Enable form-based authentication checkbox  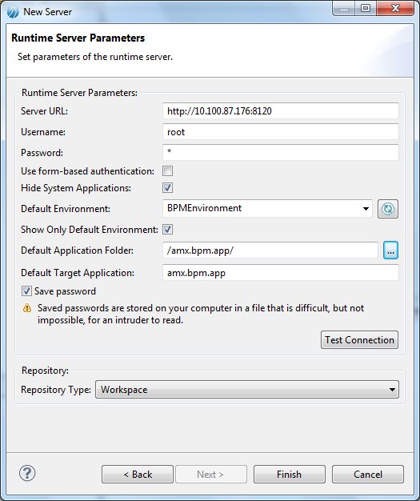(x=168, y=171)
